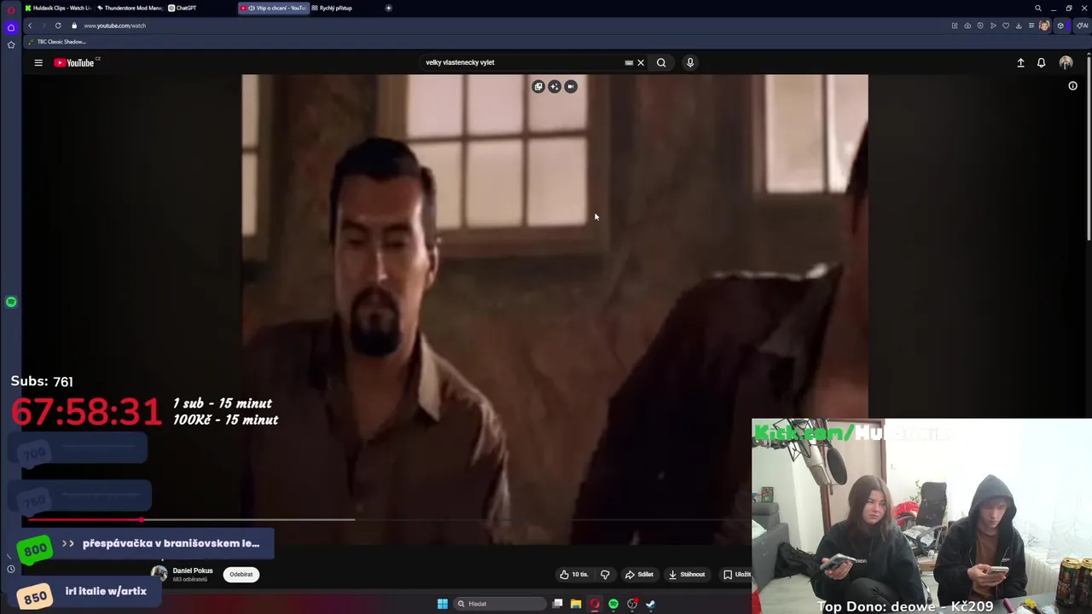
Task: Subscribe with the Odebírat button
Action: coord(241,574)
